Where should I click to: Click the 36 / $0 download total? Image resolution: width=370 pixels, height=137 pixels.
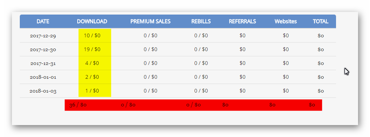78,105
